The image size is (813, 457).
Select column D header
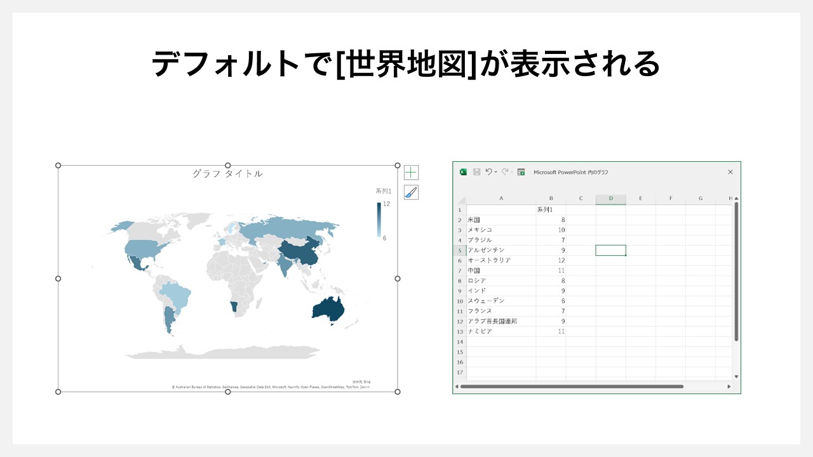pyautogui.click(x=610, y=199)
